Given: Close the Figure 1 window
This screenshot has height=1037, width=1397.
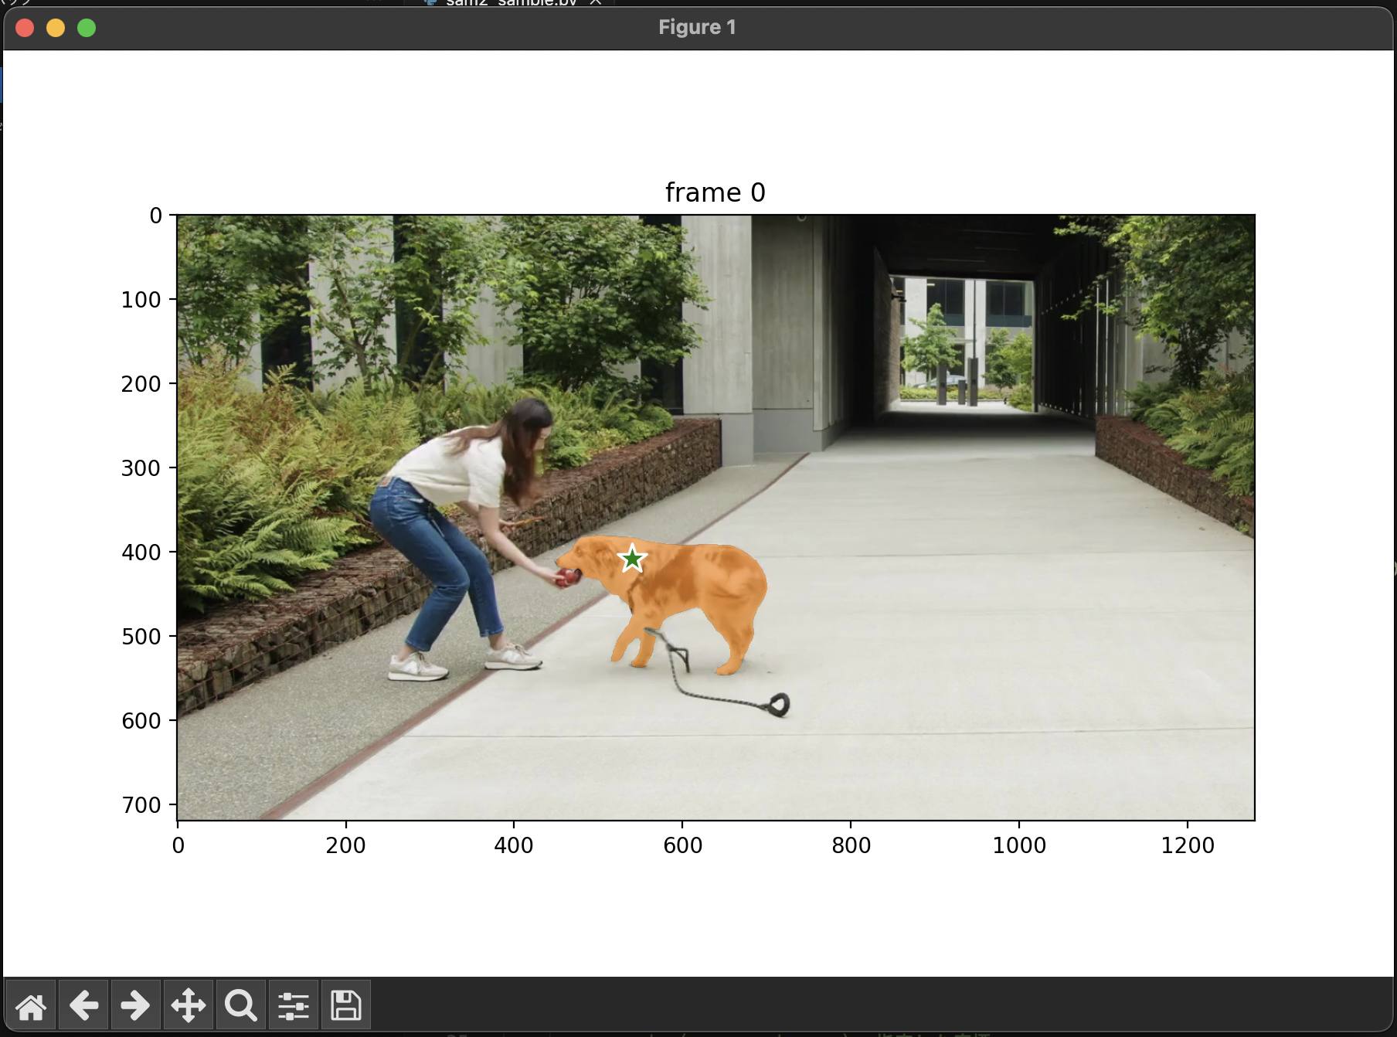Looking at the screenshot, I should [x=25, y=28].
